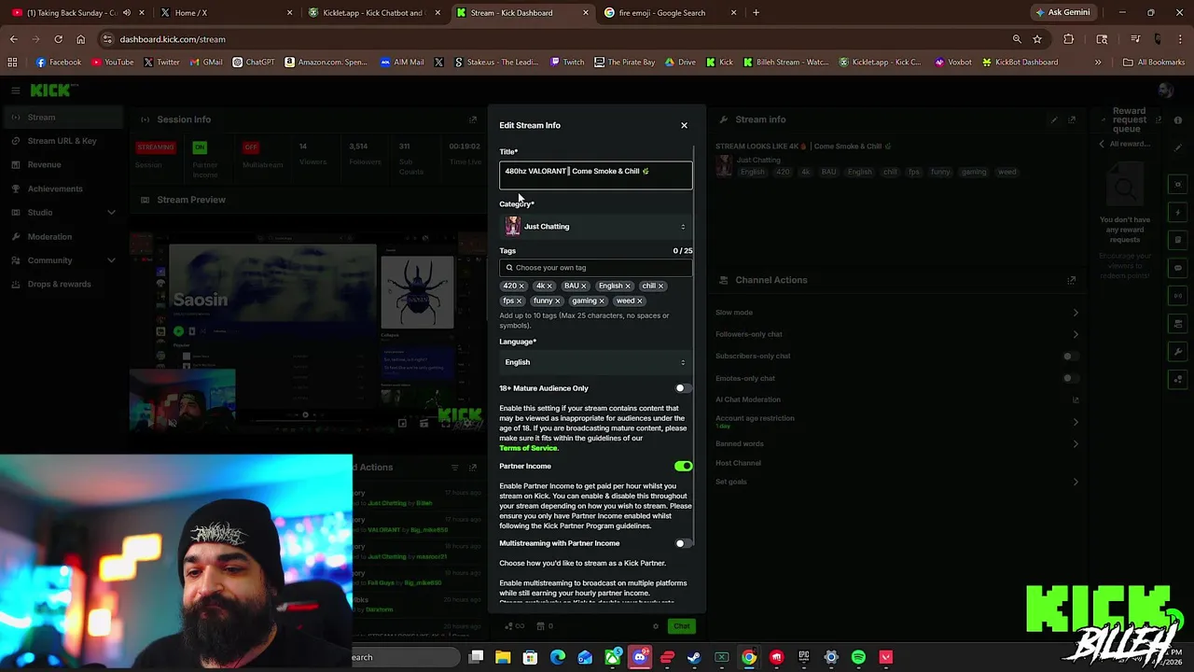Image resolution: width=1194 pixels, height=672 pixels.
Task: Click the stream Title text field
Action: tap(596, 175)
